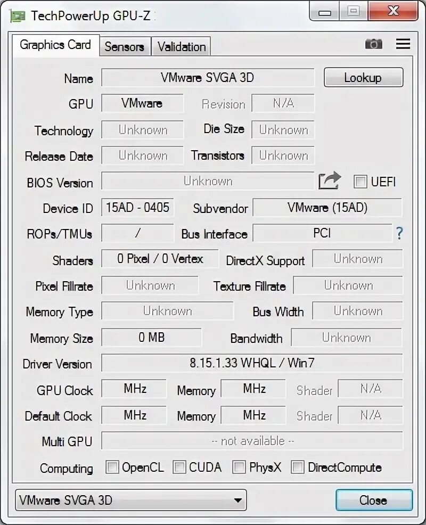
Task: Click the Texture Fillrate Unknown field
Action: click(x=348, y=285)
